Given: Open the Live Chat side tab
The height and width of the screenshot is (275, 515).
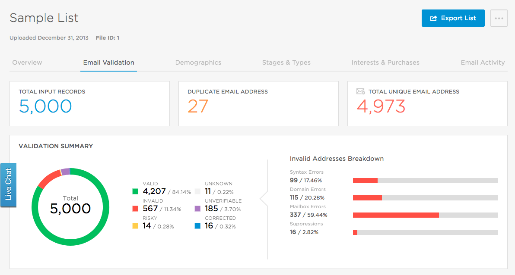Looking at the screenshot, I should tap(8, 185).
